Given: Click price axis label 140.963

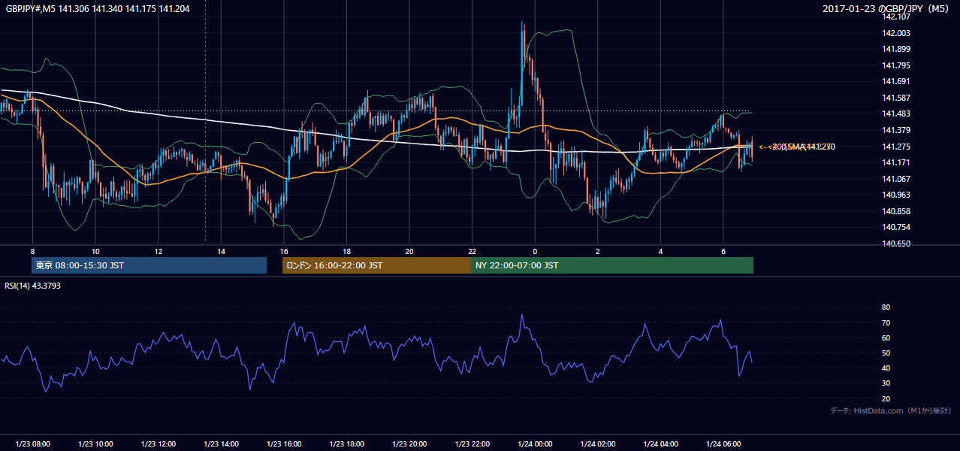Looking at the screenshot, I should pyautogui.click(x=897, y=195).
